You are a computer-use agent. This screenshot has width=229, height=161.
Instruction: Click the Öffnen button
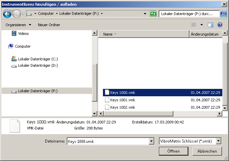(x=173, y=151)
